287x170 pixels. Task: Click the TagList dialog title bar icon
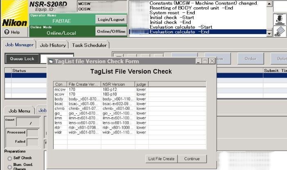point(51,61)
